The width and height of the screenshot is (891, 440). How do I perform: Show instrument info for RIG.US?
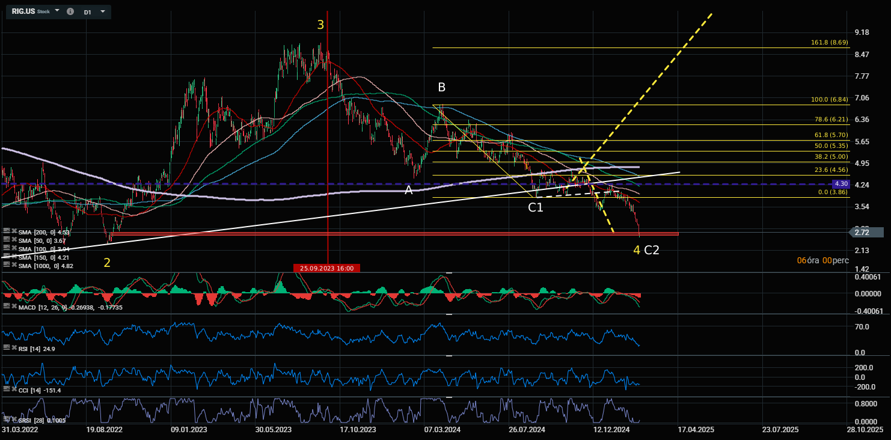click(x=70, y=11)
